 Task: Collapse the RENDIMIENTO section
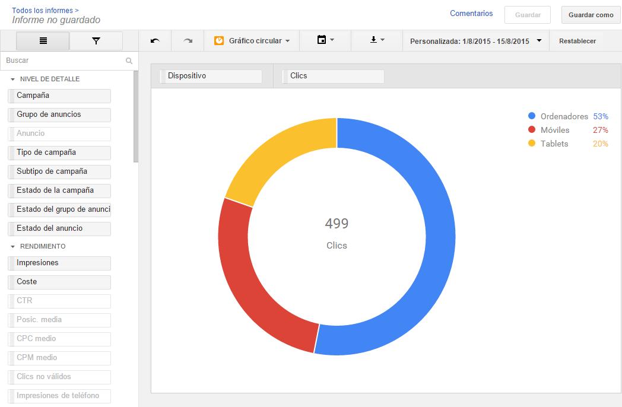[12, 247]
